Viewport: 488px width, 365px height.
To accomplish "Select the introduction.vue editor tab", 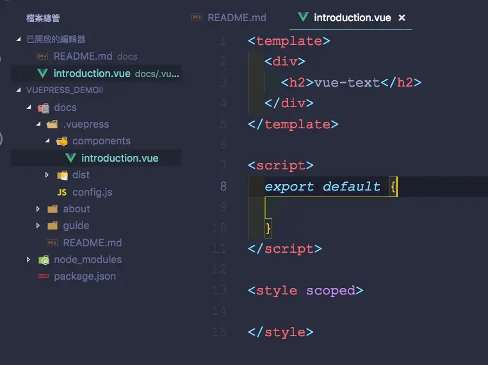I will [351, 17].
